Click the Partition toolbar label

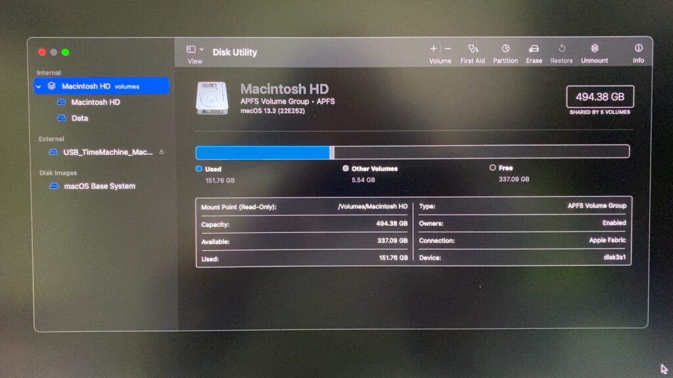tap(505, 61)
